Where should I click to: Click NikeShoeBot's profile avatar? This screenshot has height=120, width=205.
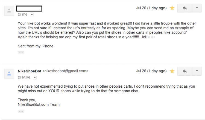tap(9, 73)
